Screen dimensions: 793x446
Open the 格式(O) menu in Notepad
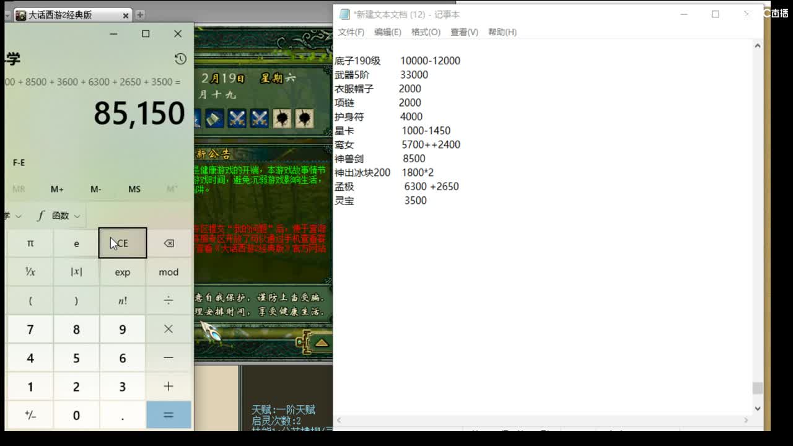pyautogui.click(x=426, y=32)
